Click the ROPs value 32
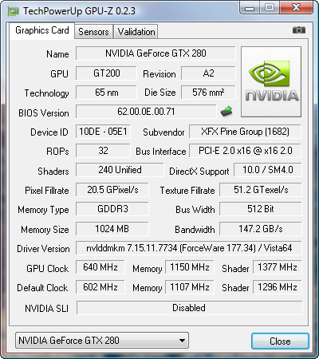319x359 pixels. (x=103, y=151)
